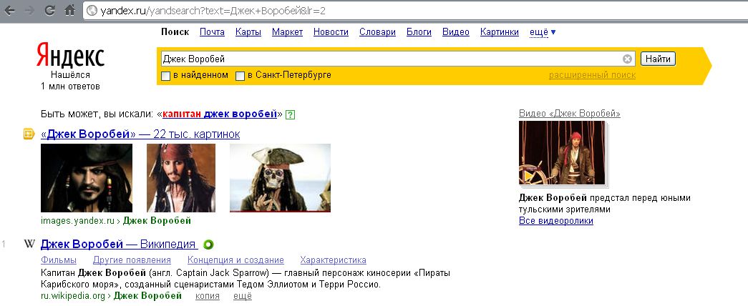Open the Карты service
Viewport: 748px width, 306px height.
[x=248, y=32]
